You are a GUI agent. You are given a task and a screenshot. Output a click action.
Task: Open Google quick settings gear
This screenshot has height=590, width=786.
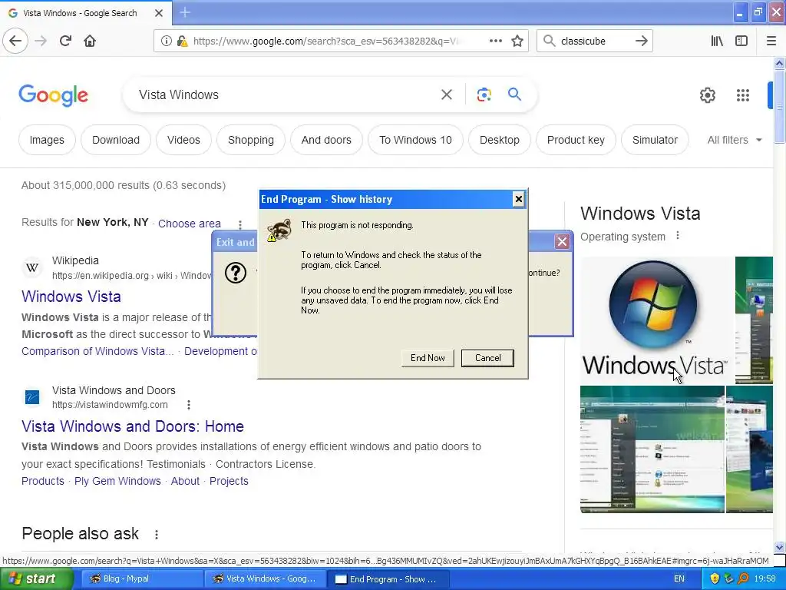(x=707, y=94)
